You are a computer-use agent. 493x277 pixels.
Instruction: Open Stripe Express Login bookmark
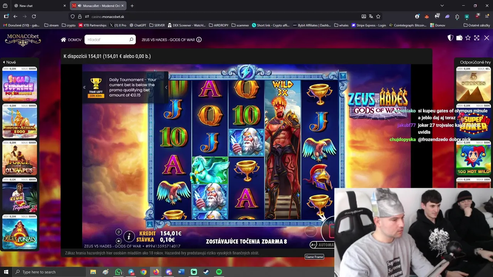[x=369, y=25]
